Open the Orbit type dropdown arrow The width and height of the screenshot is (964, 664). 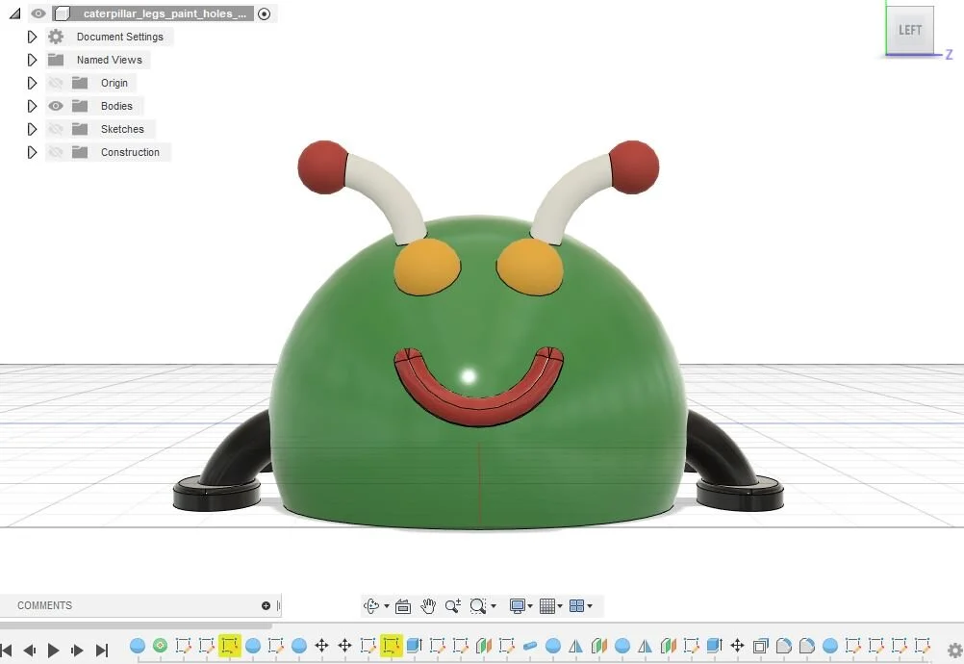point(386,606)
